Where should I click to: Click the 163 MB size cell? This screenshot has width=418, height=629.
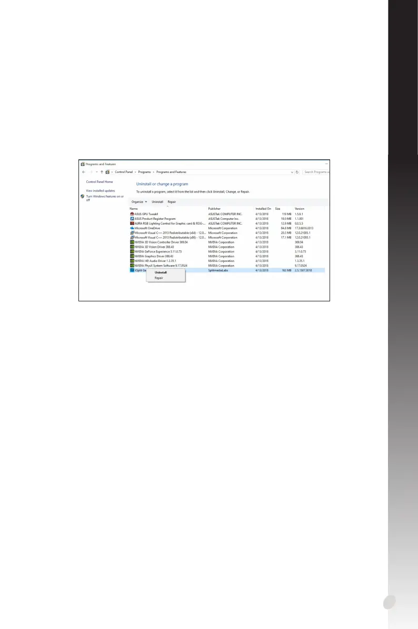tap(286, 270)
